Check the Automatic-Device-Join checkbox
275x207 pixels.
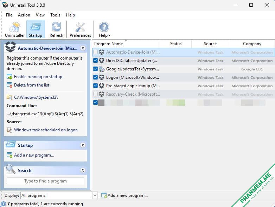point(95,52)
